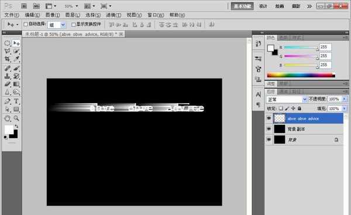The height and width of the screenshot is (215, 351).
Task: Open the auto-select 组 dropdown
Action: (63, 25)
